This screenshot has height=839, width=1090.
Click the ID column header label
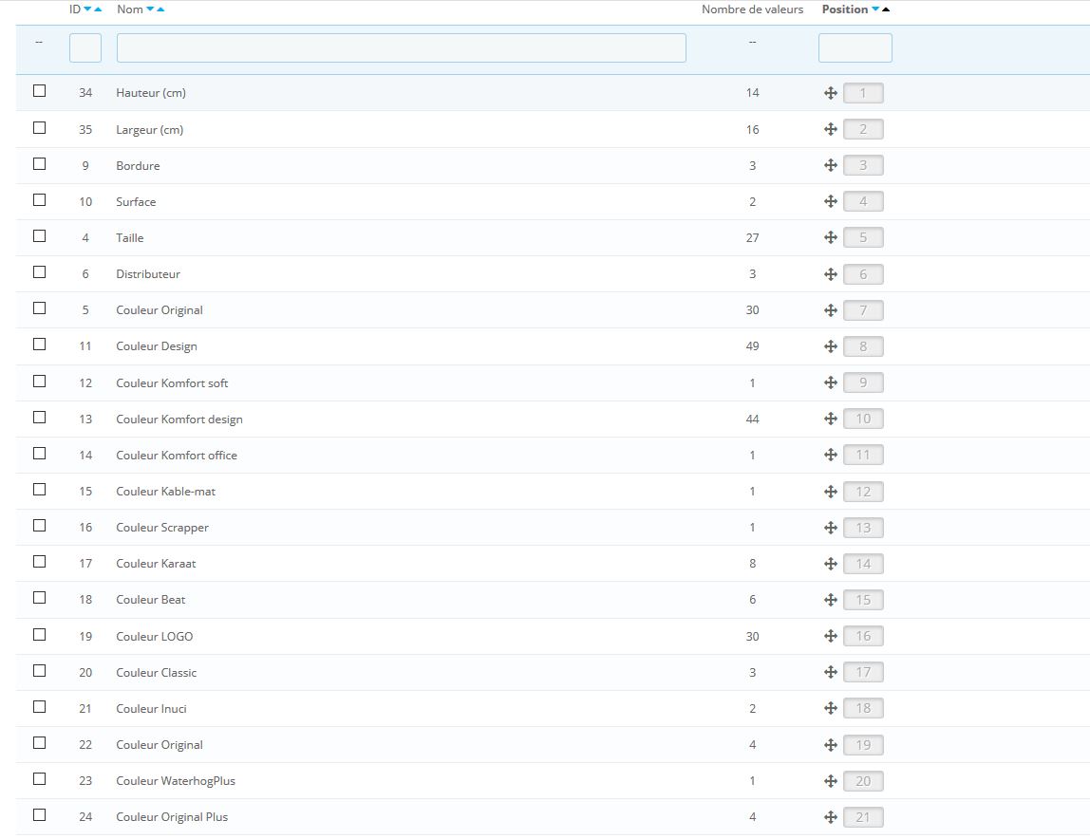(75, 9)
